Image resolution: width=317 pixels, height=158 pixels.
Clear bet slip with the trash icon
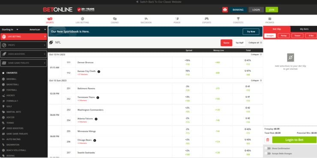268,140
